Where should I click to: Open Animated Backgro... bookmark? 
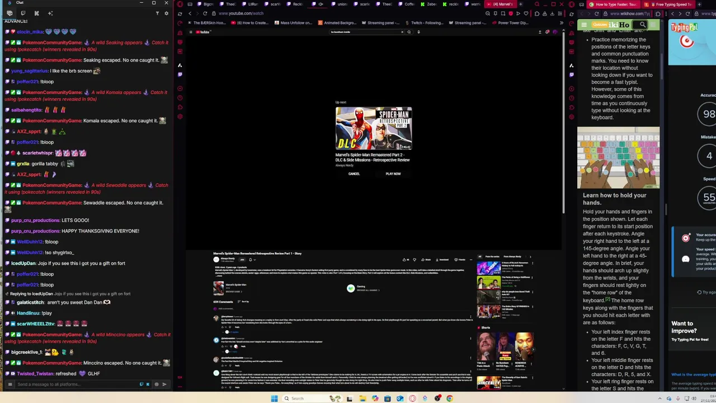[336, 23]
